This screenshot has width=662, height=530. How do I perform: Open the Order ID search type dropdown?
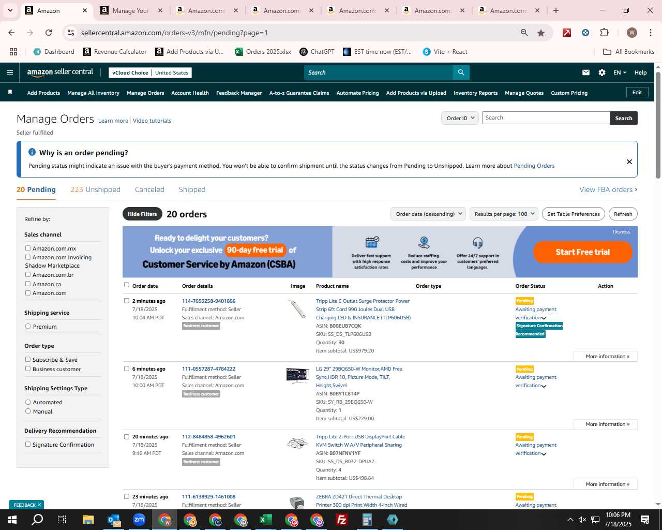(x=460, y=118)
